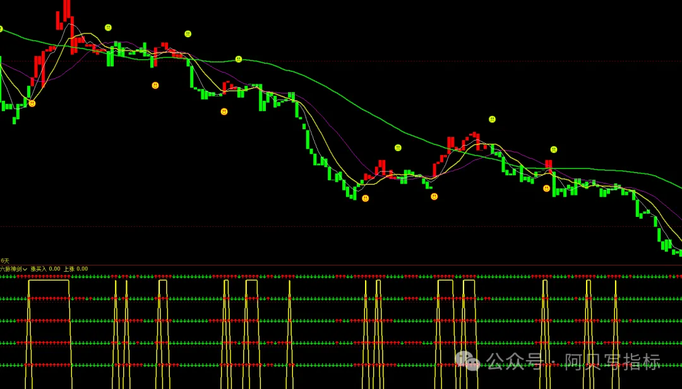Select the 六脉神剑 indicator name label
The height and width of the screenshot is (389, 682).
coord(11,269)
